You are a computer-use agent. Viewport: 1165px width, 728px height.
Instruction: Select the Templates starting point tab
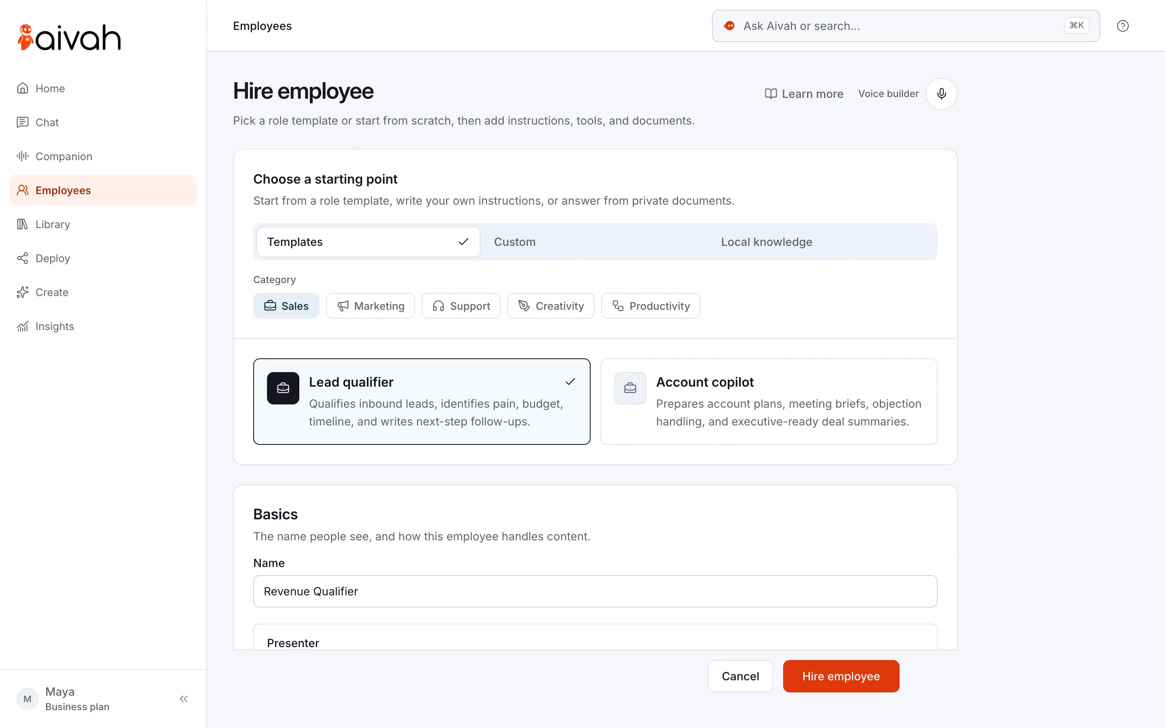[368, 242]
